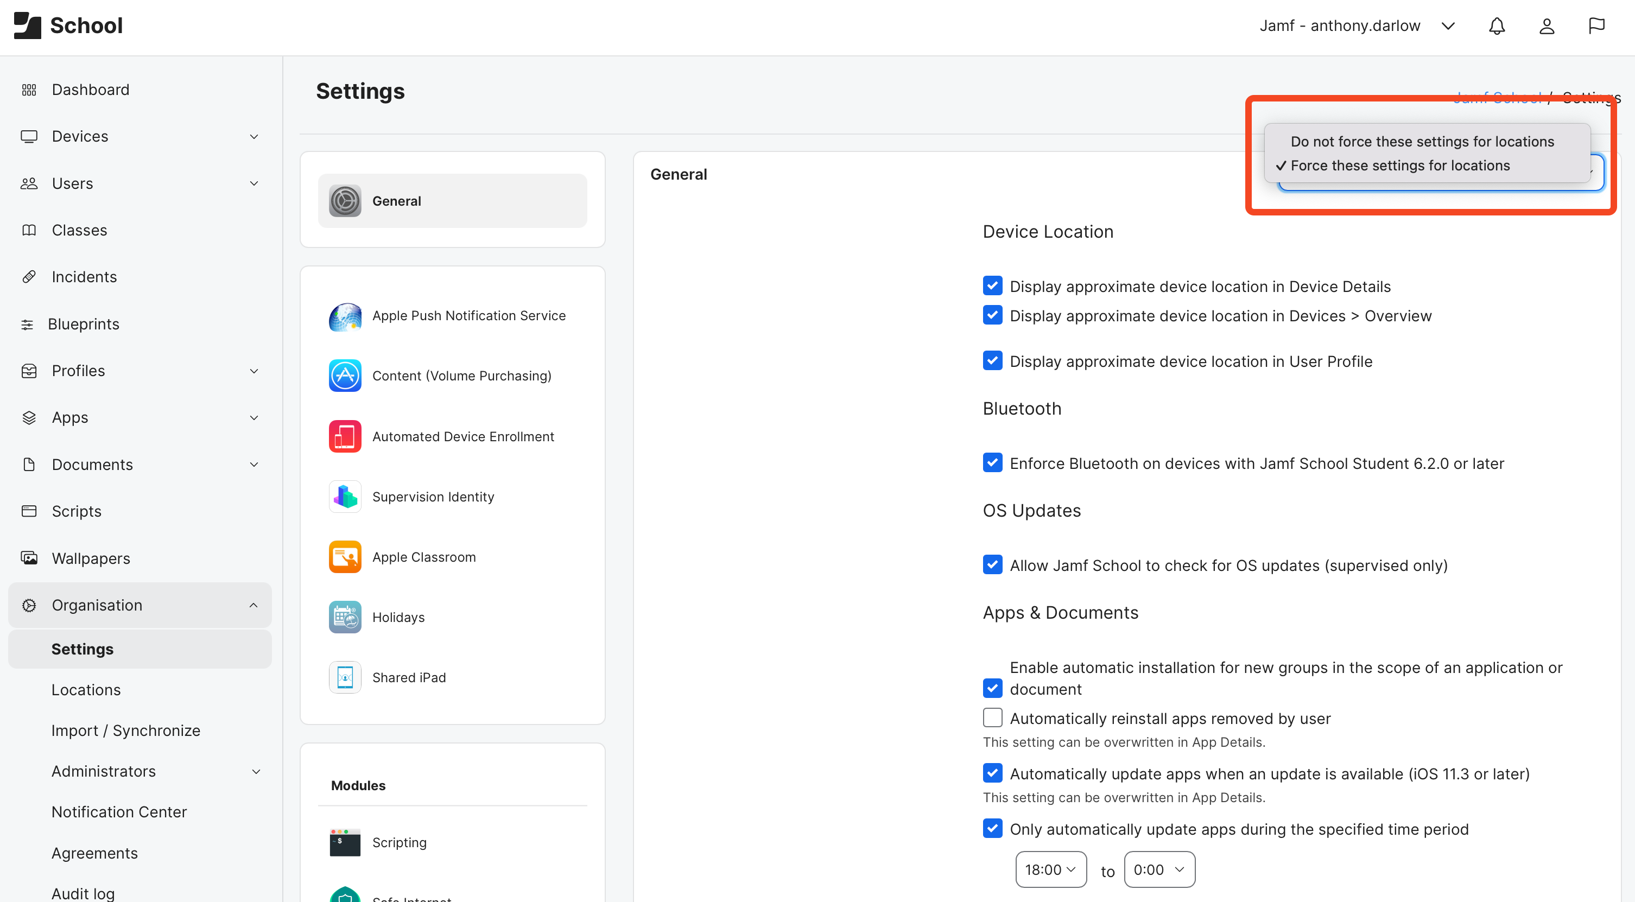This screenshot has width=1635, height=902.
Task: Open Agreements menu item
Action: click(x=94, y=853)
